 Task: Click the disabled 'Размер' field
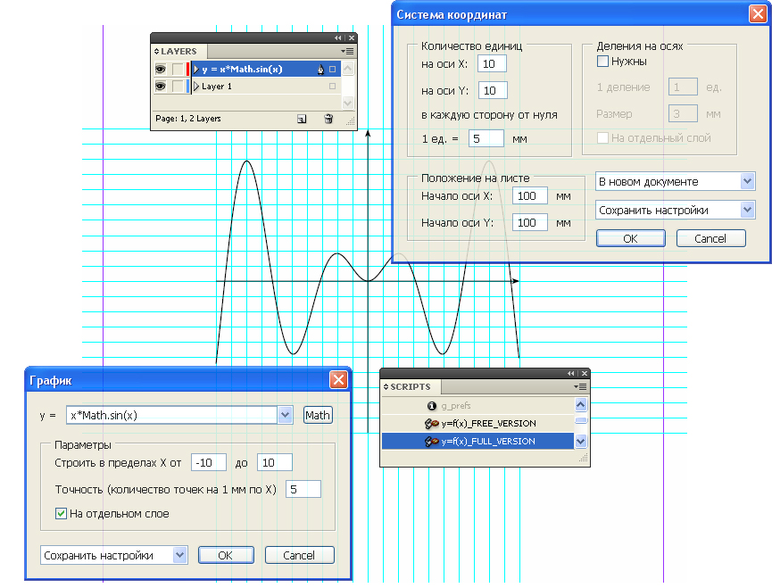coord(683,113)
